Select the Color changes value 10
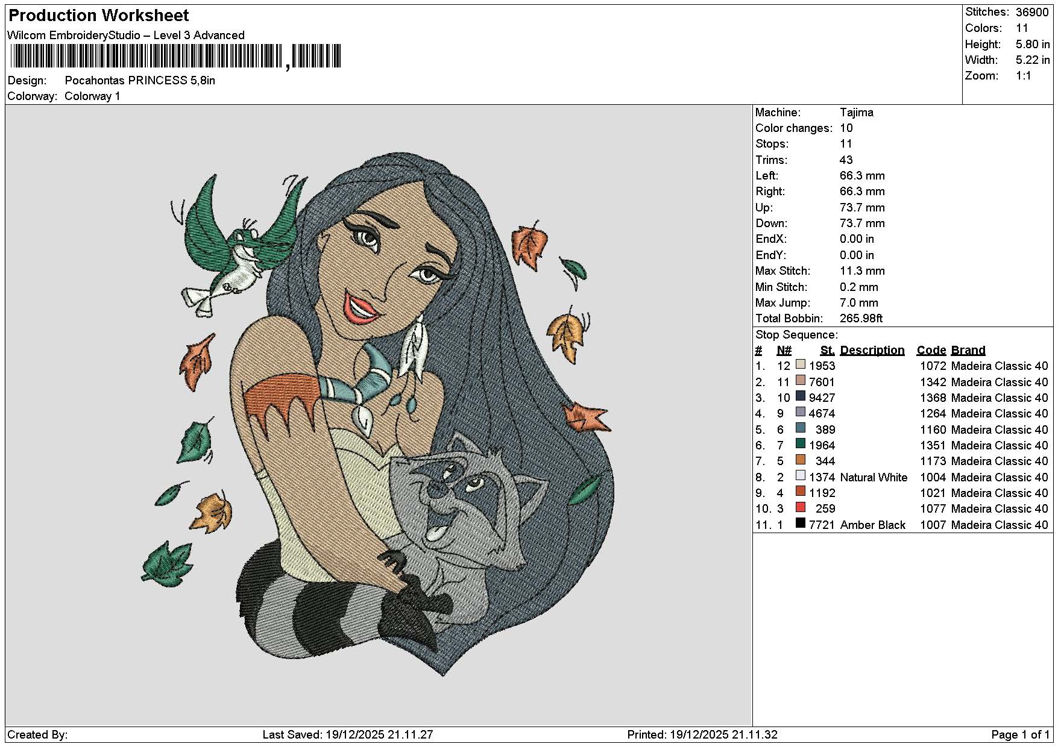Screen dimensions: 1058x747 tap(846, 128)
